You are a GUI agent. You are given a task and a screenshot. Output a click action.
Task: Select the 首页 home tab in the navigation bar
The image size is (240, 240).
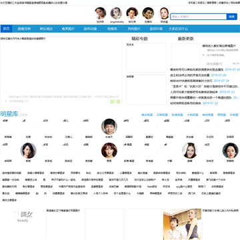click(x=6, y=29)
